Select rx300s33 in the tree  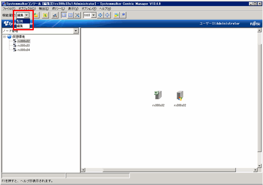(x=24, y=45)
